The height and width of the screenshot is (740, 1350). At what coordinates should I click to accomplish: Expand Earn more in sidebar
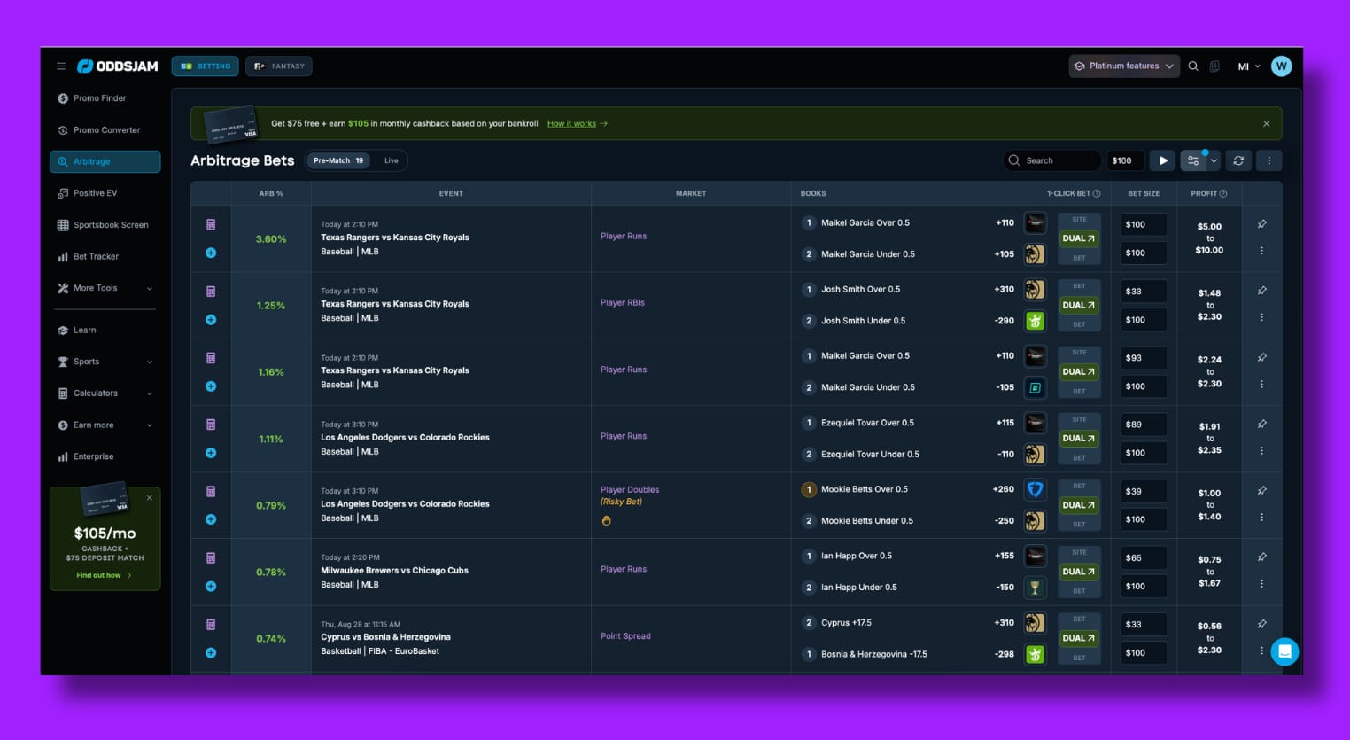coord(105,425)
